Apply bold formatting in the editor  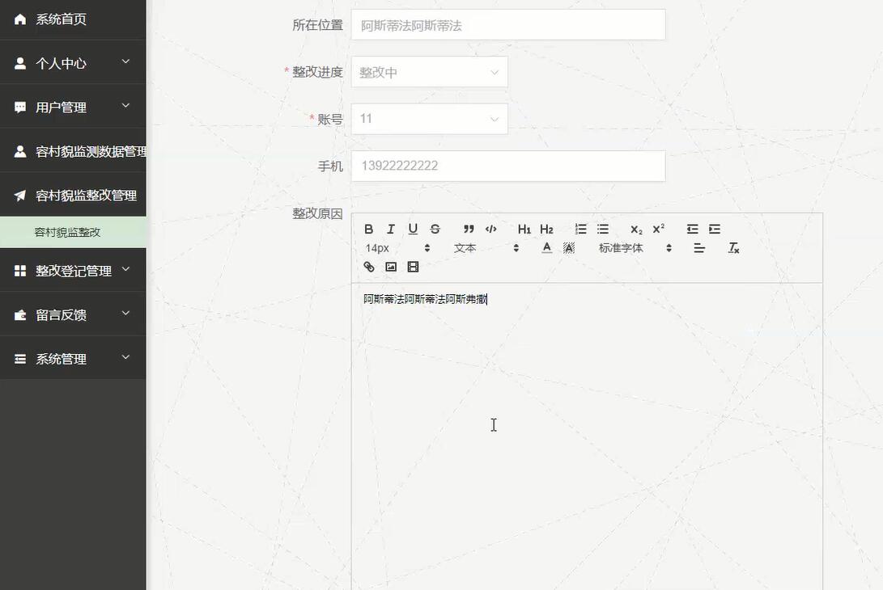368,229
